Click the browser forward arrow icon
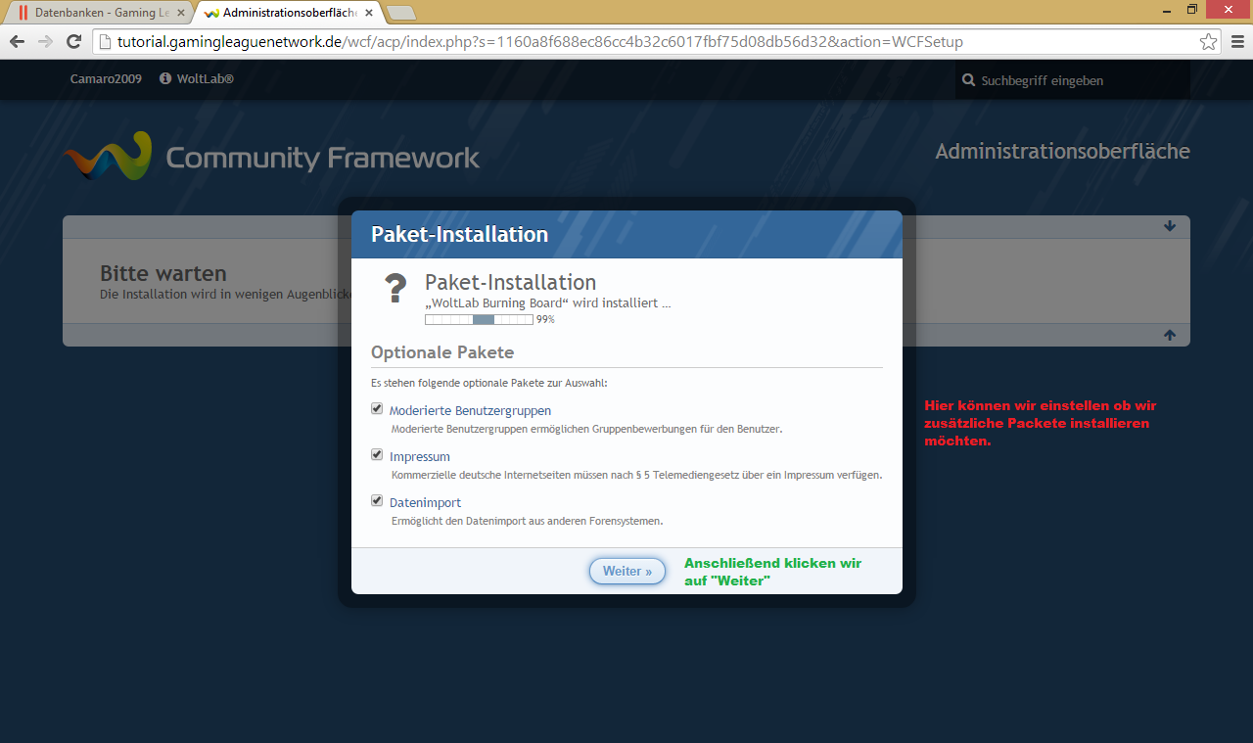 [x=45, y=42]
